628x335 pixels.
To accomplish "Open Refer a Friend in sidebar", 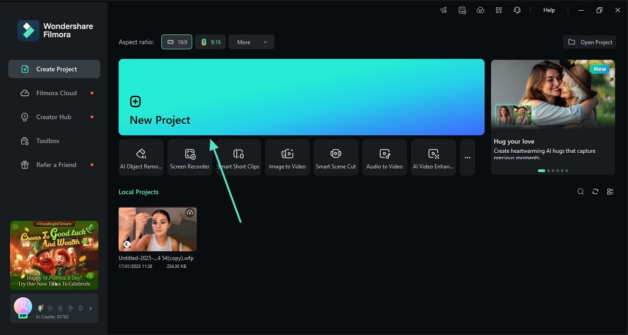I will click(54, 165).
